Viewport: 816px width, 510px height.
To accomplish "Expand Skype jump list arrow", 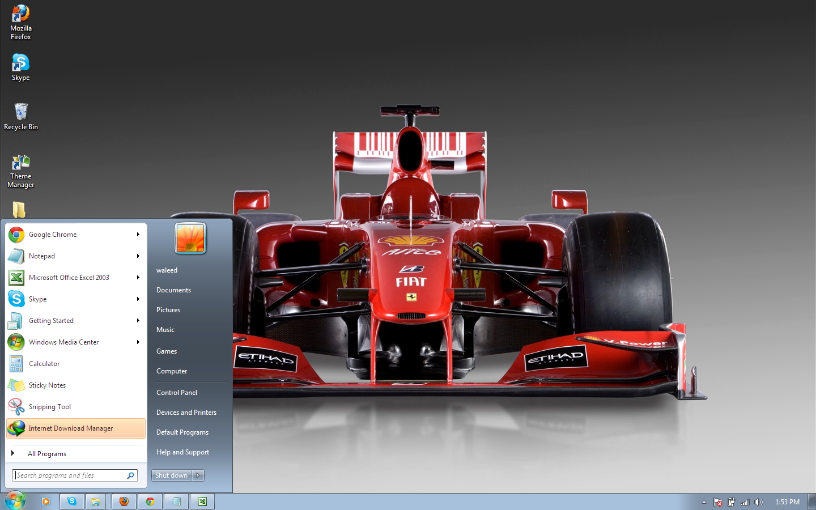I will (138, 299).
